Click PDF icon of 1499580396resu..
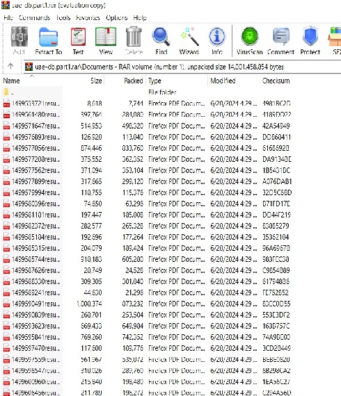Viewport: 341px width, 396px height. [6, 204]
